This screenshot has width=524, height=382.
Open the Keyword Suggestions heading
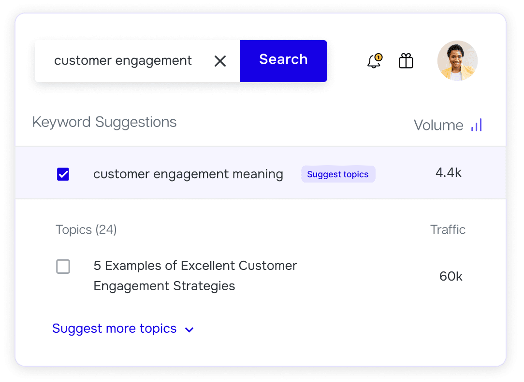104,122
